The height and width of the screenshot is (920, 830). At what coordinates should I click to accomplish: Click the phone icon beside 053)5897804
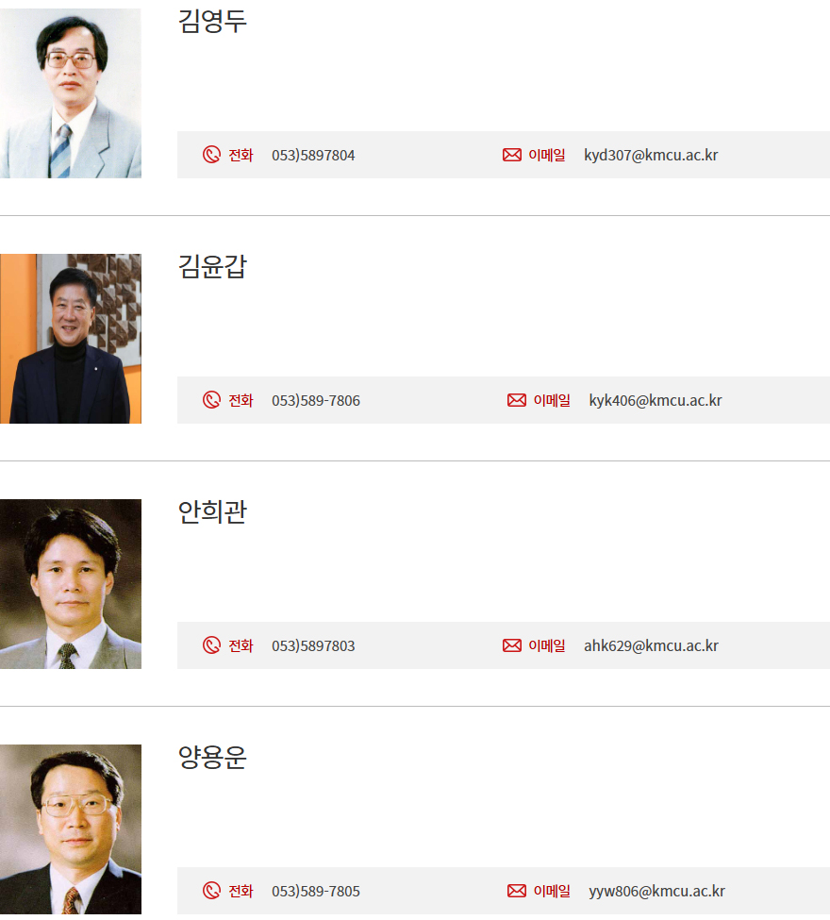211,155
